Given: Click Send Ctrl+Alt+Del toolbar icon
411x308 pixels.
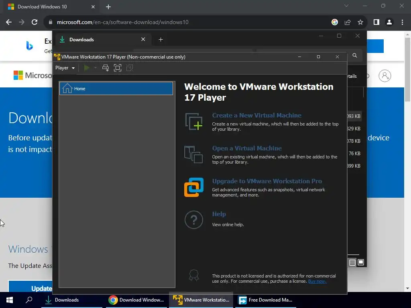Looking at the screenshot, I should 106,68.
